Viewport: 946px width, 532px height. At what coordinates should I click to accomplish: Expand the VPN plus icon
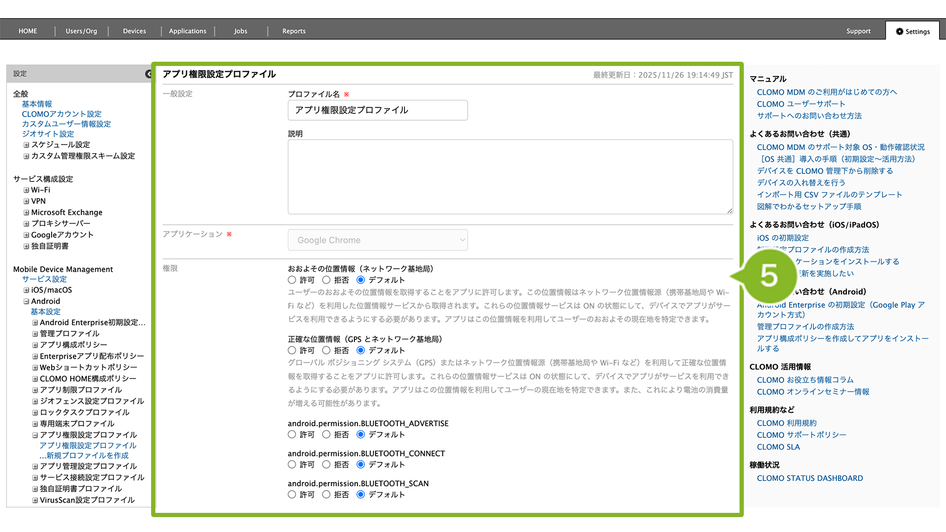tap(26, 201)
